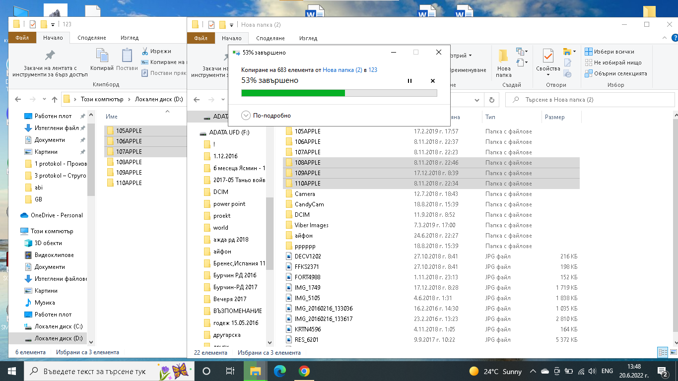Go back in the 123 window
The width and height of the screenshot is (678, 381).
click(19, 99)
